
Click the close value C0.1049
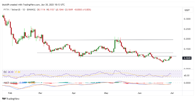point(69,10)
